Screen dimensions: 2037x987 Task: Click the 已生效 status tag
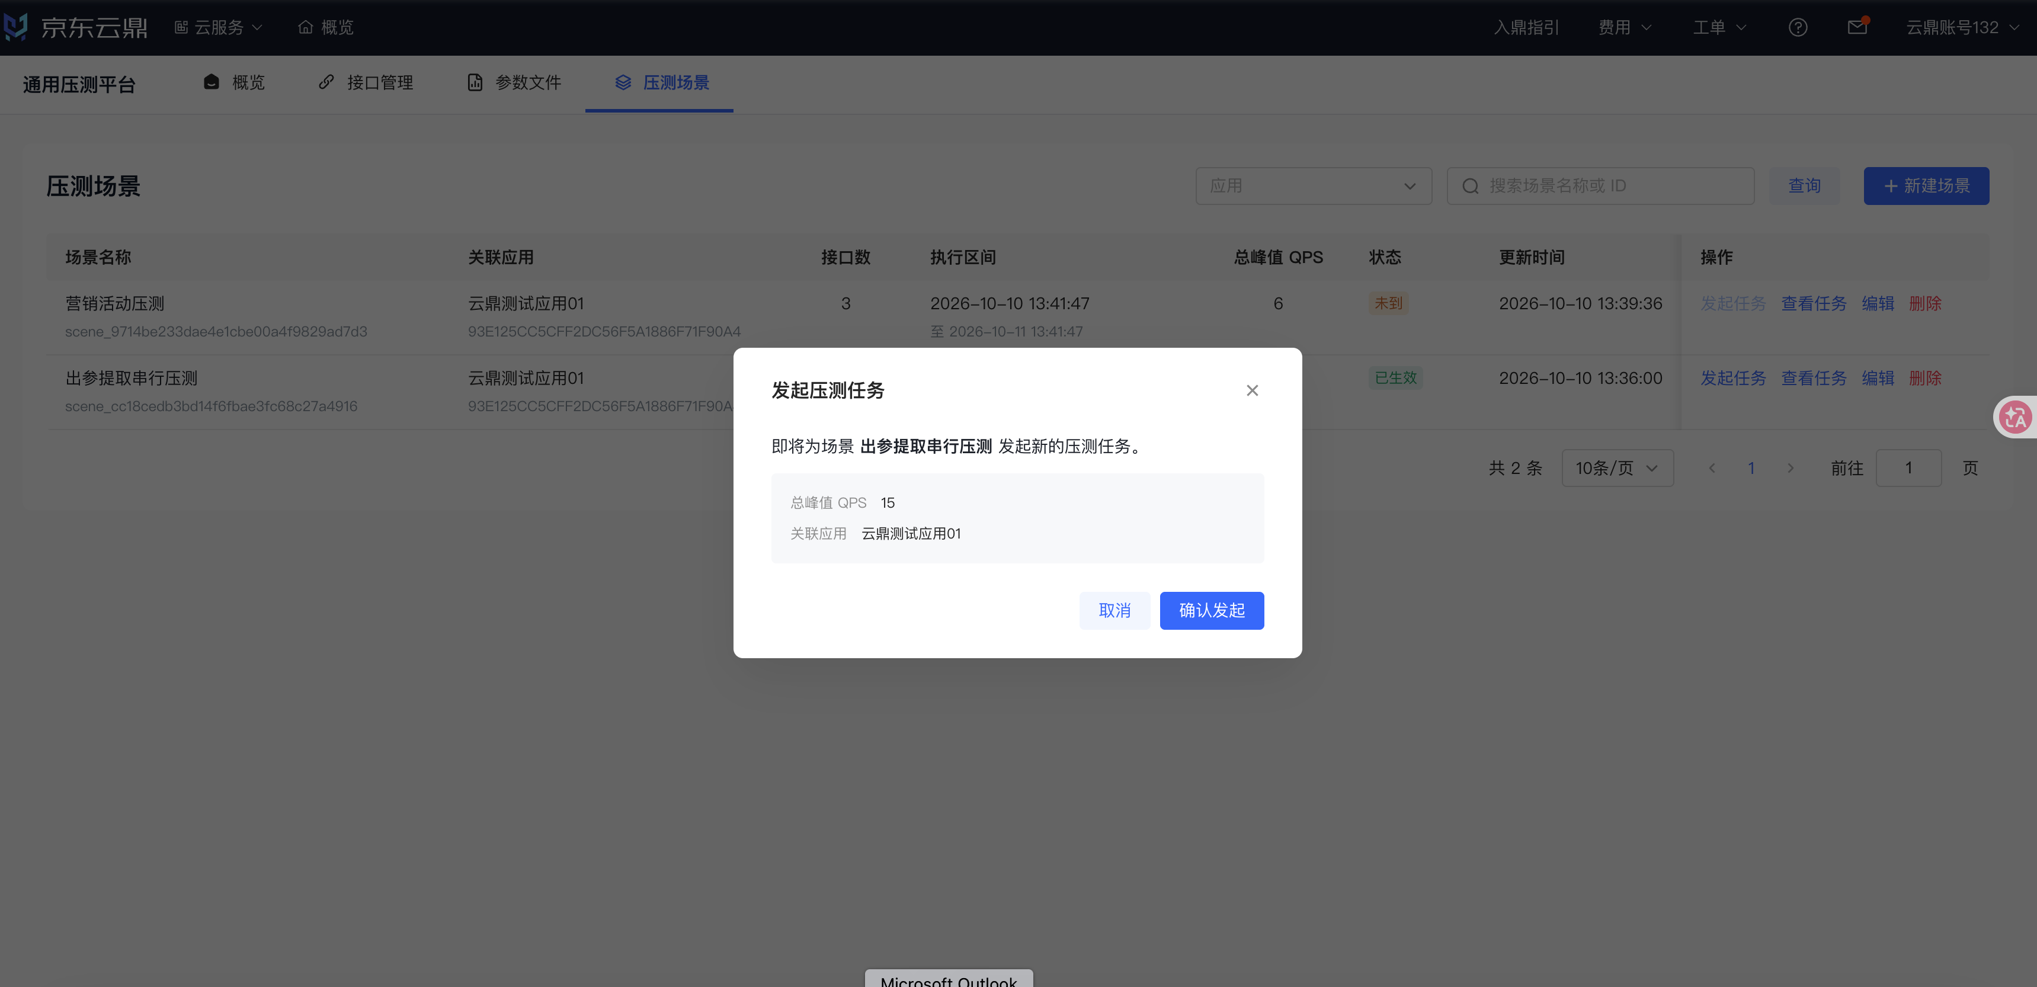(1396, 378)
